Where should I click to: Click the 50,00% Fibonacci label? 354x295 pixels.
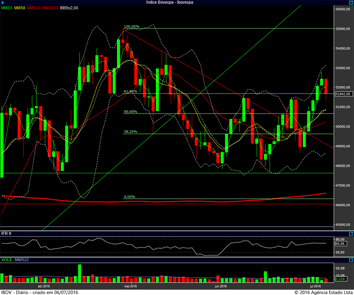coord(130,112)
